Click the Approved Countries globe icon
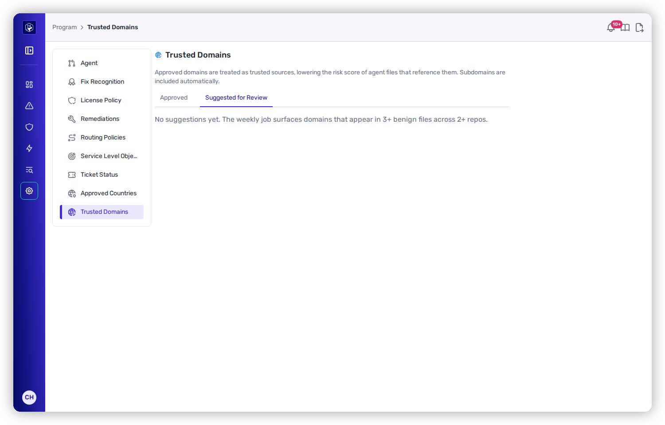The image size is (665, 425). coord(72,193)
